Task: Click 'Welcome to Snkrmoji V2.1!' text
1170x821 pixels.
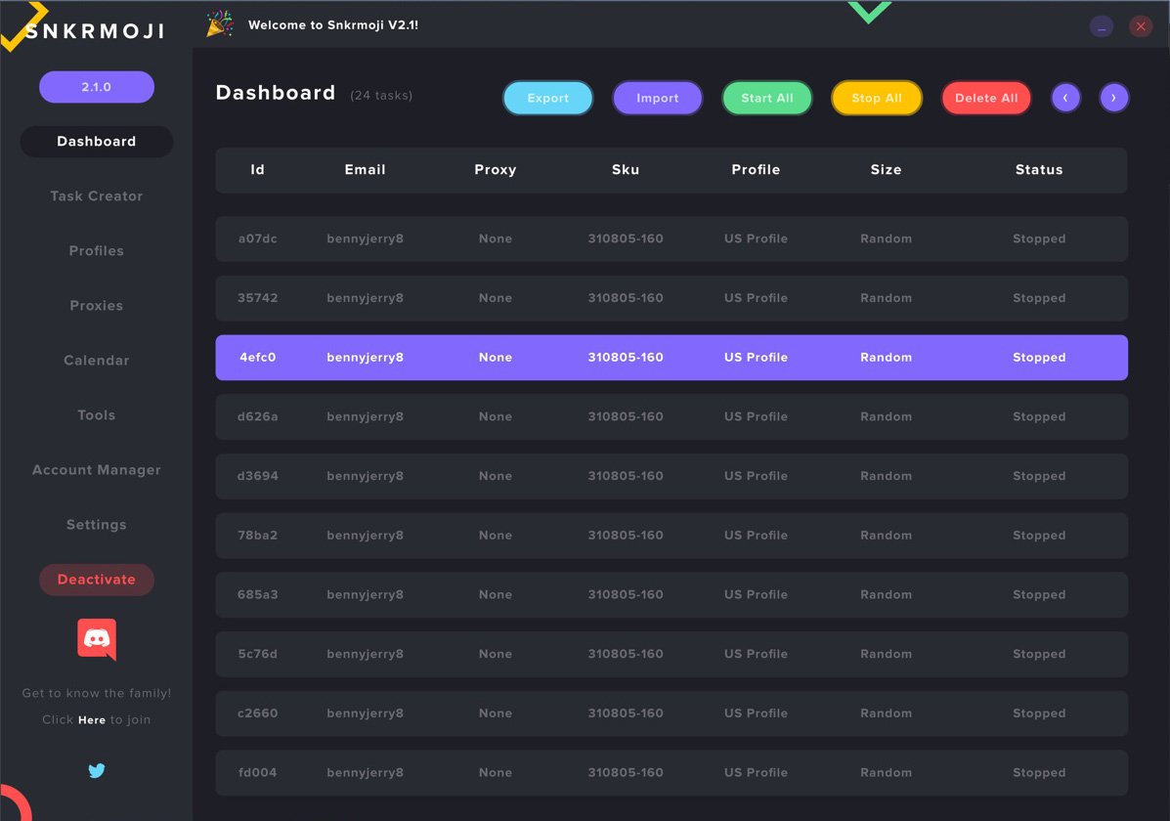Action: [332, 24]
